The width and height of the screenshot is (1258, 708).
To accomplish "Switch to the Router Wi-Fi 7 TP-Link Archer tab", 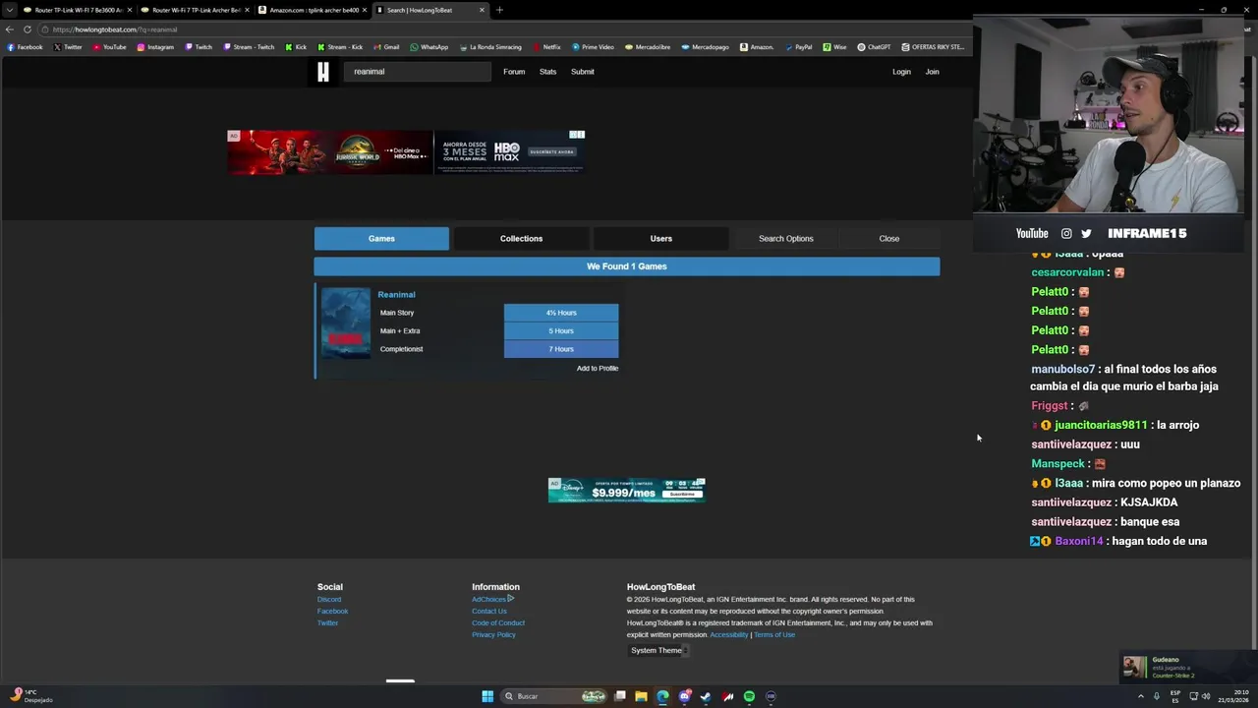I will (195, 10).
